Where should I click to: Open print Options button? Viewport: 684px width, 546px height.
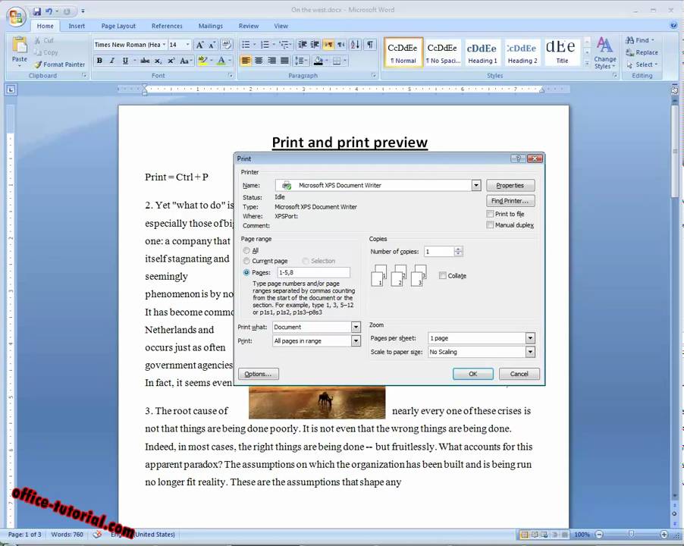[x=259, y=374]
